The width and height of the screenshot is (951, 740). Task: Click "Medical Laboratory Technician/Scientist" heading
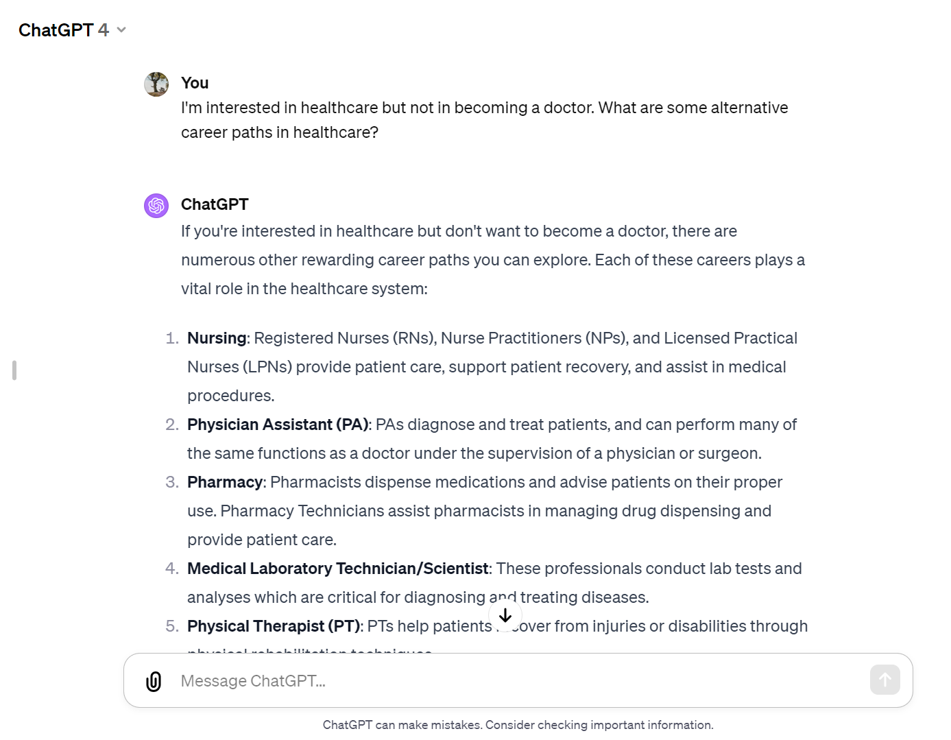(x=337, y=569)
